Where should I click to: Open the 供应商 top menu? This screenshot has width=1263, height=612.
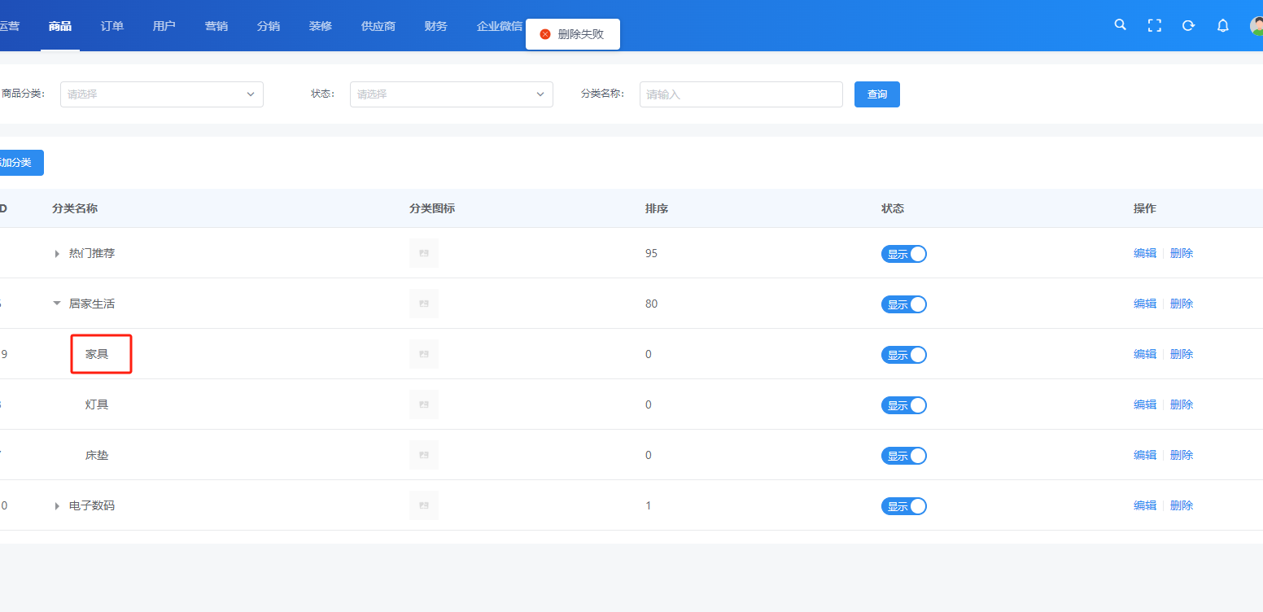(378, 26)
